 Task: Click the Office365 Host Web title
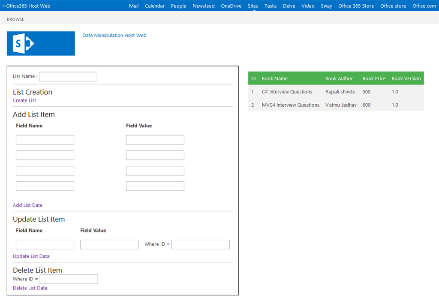coord(28,6)
